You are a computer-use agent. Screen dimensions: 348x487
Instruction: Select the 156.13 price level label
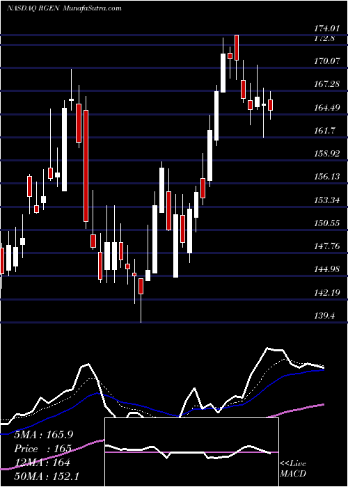tap(326, 177)
